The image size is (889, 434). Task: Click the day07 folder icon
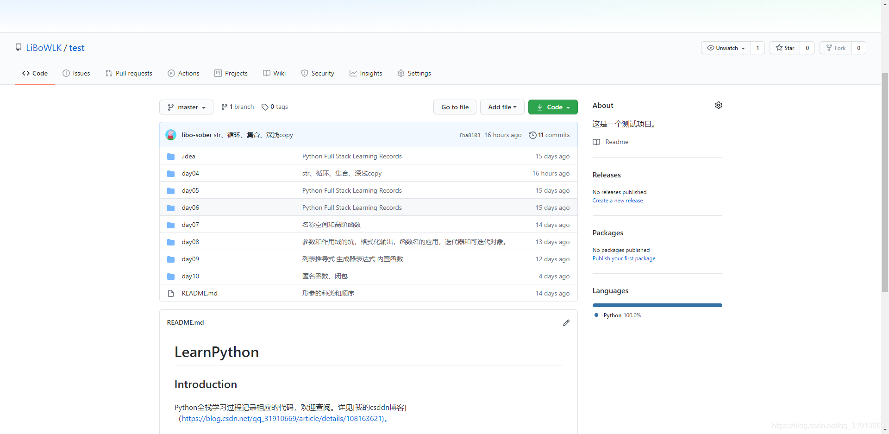[x=171, y=225]
